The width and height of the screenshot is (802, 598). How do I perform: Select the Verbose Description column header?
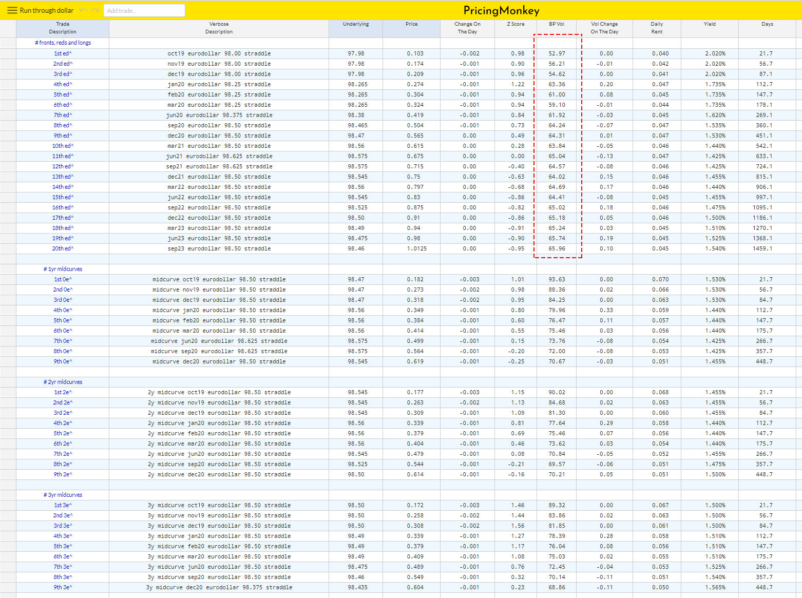(x=219, y=28)
